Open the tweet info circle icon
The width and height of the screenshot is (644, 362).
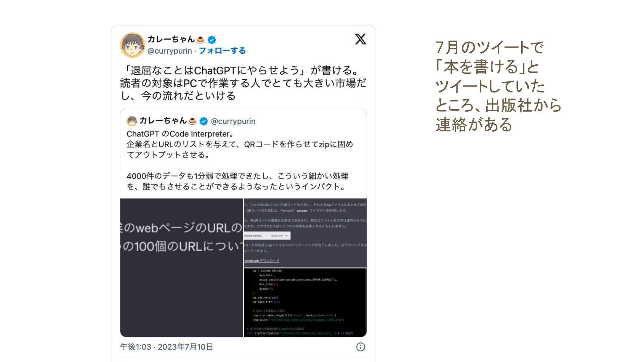[x=361, y=347]
